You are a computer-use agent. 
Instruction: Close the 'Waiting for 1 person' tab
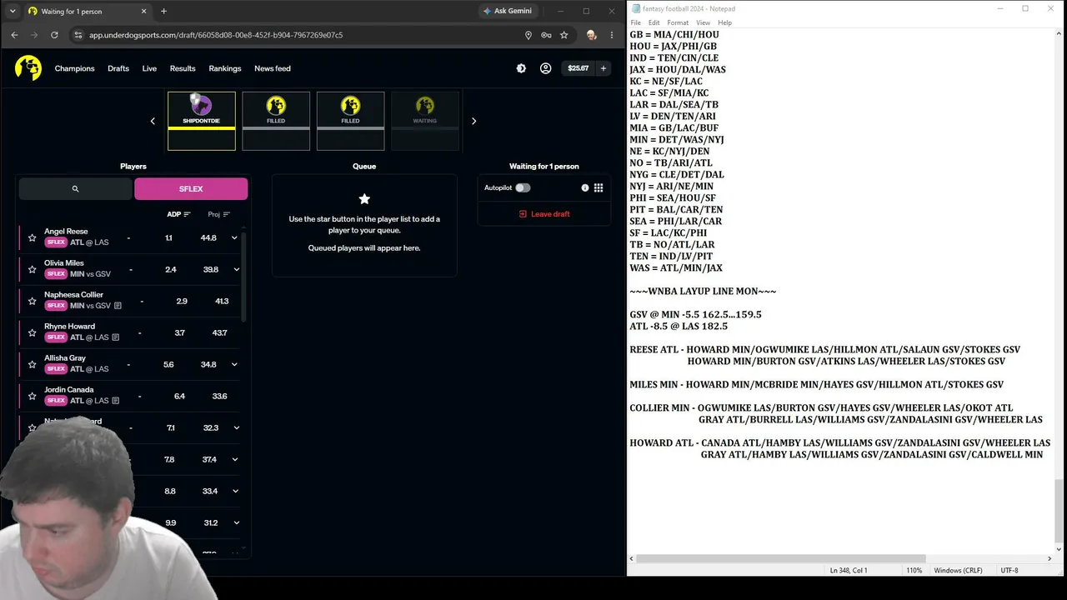point(143,11)
